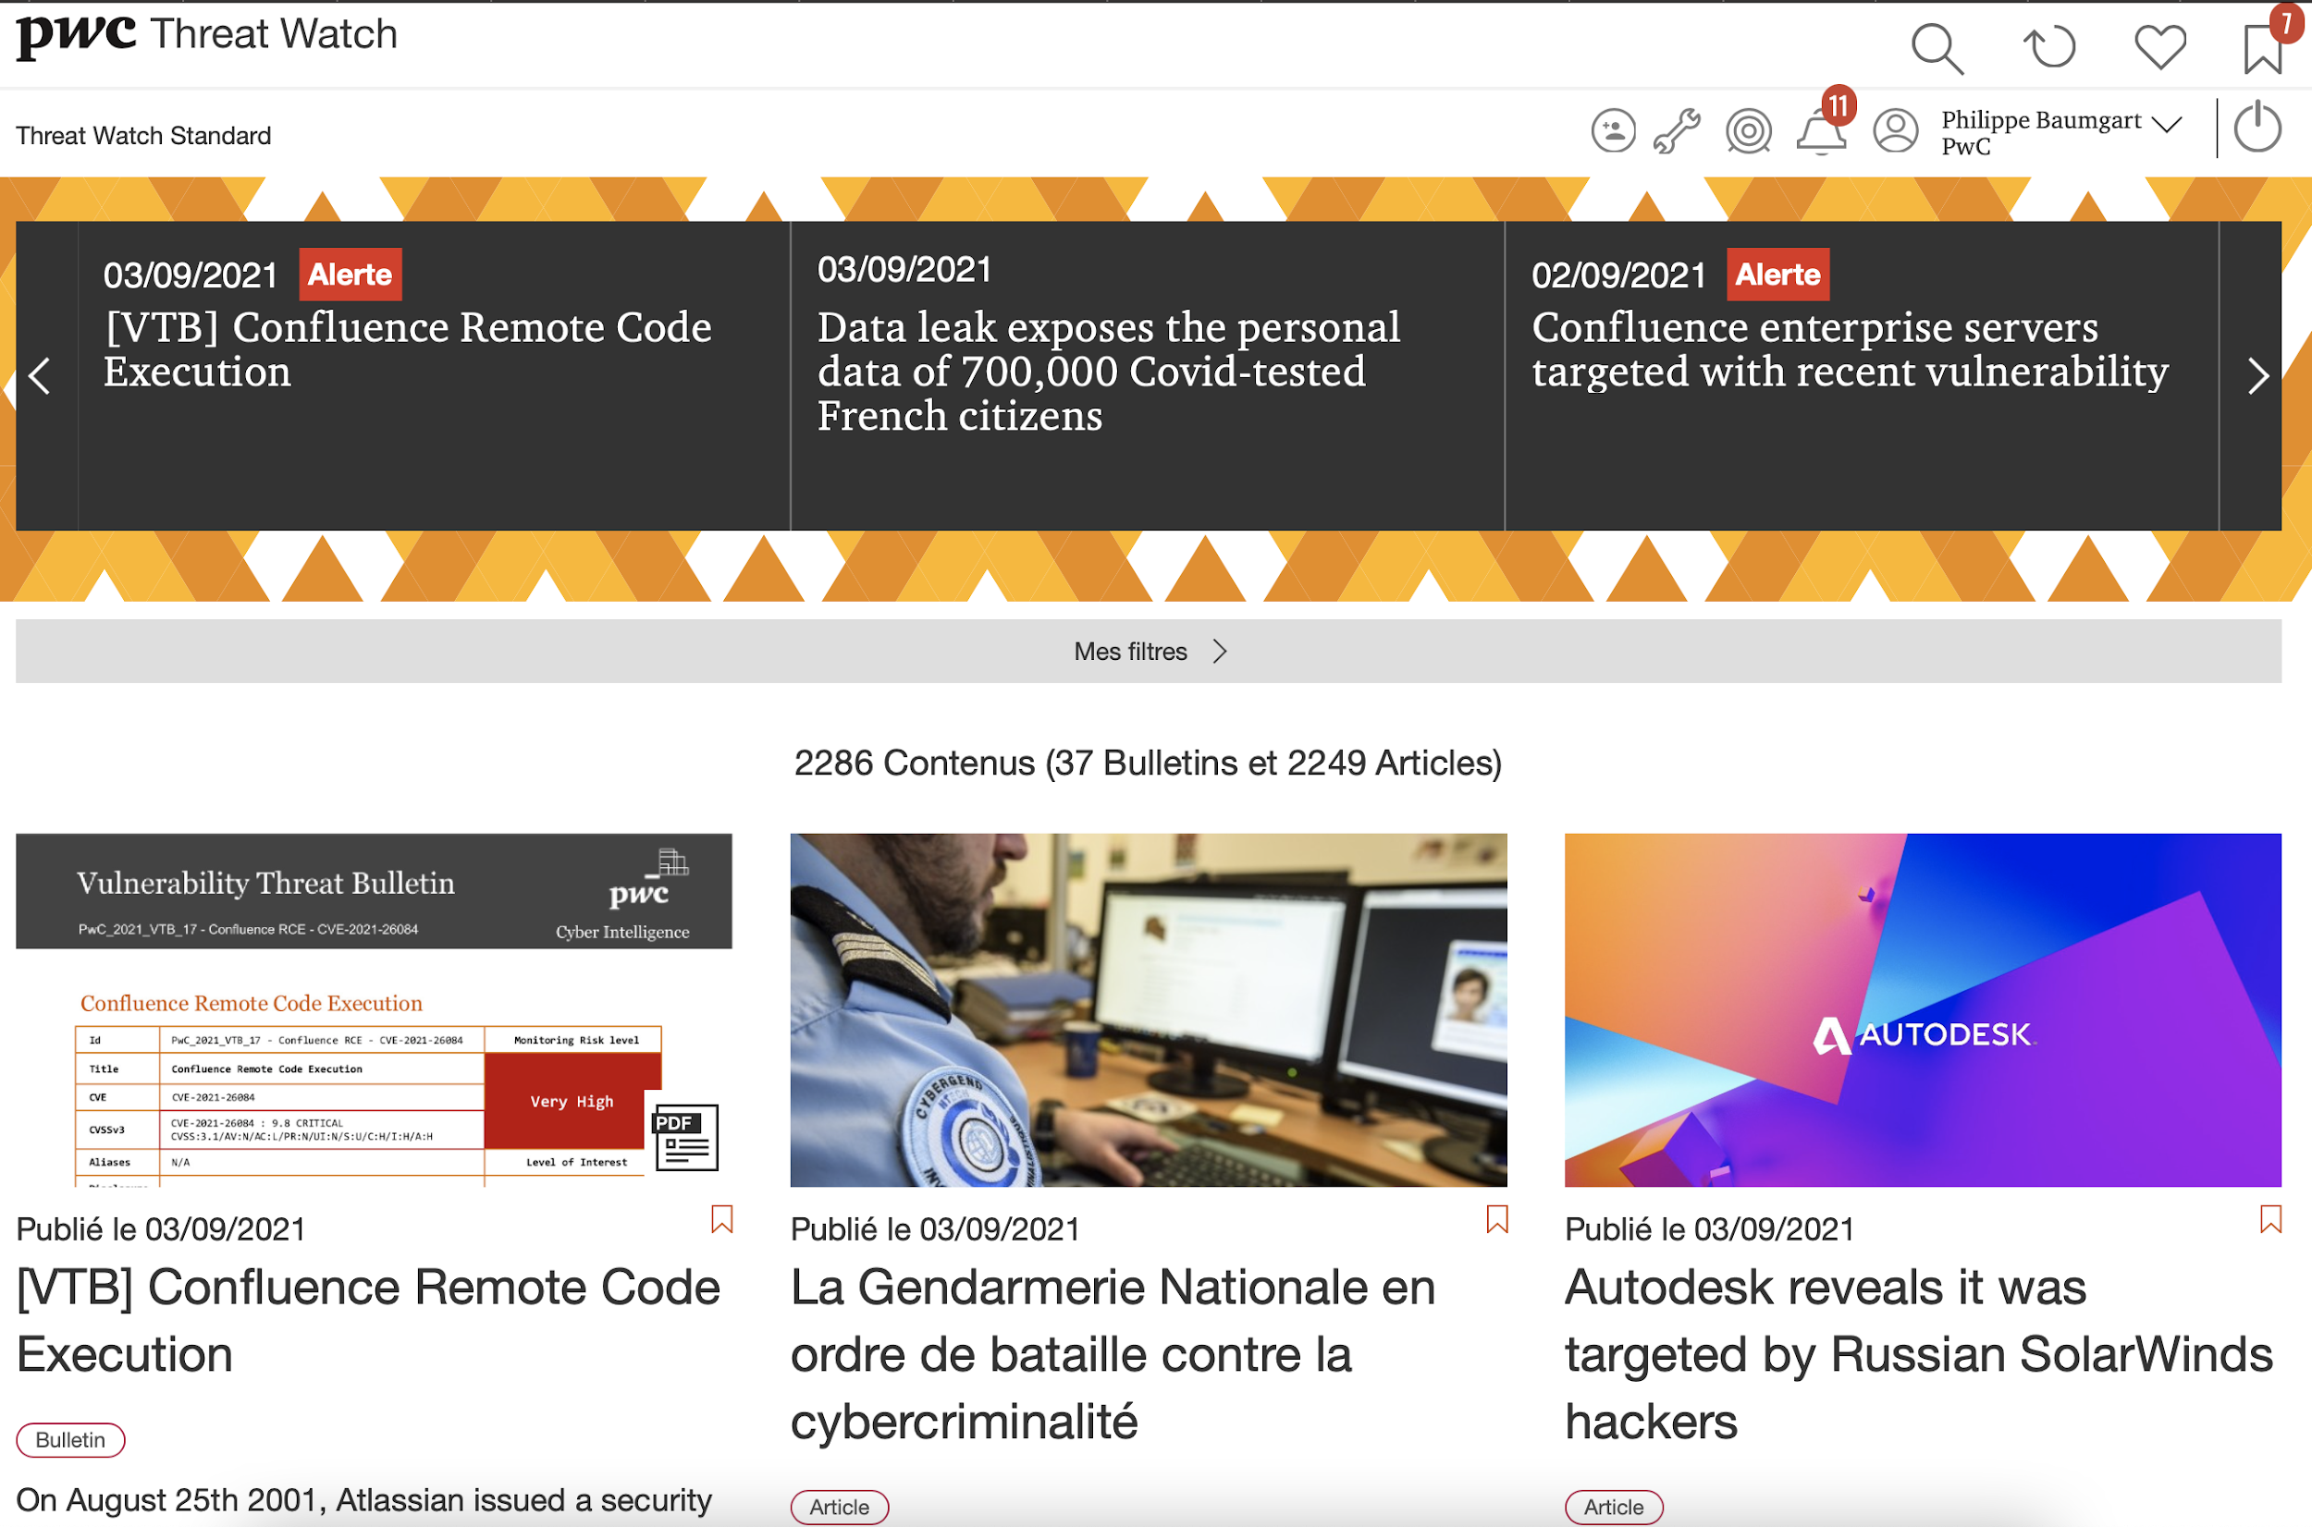Click the smiley contact icon
The image size is (2312, 1527).
pyautogui.click(x=1613, y=130)
